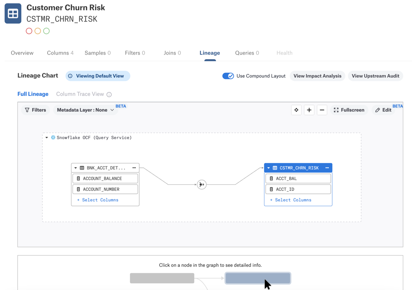Select the red trust flag circle
The image size is (412, 290).
[29, 31]
